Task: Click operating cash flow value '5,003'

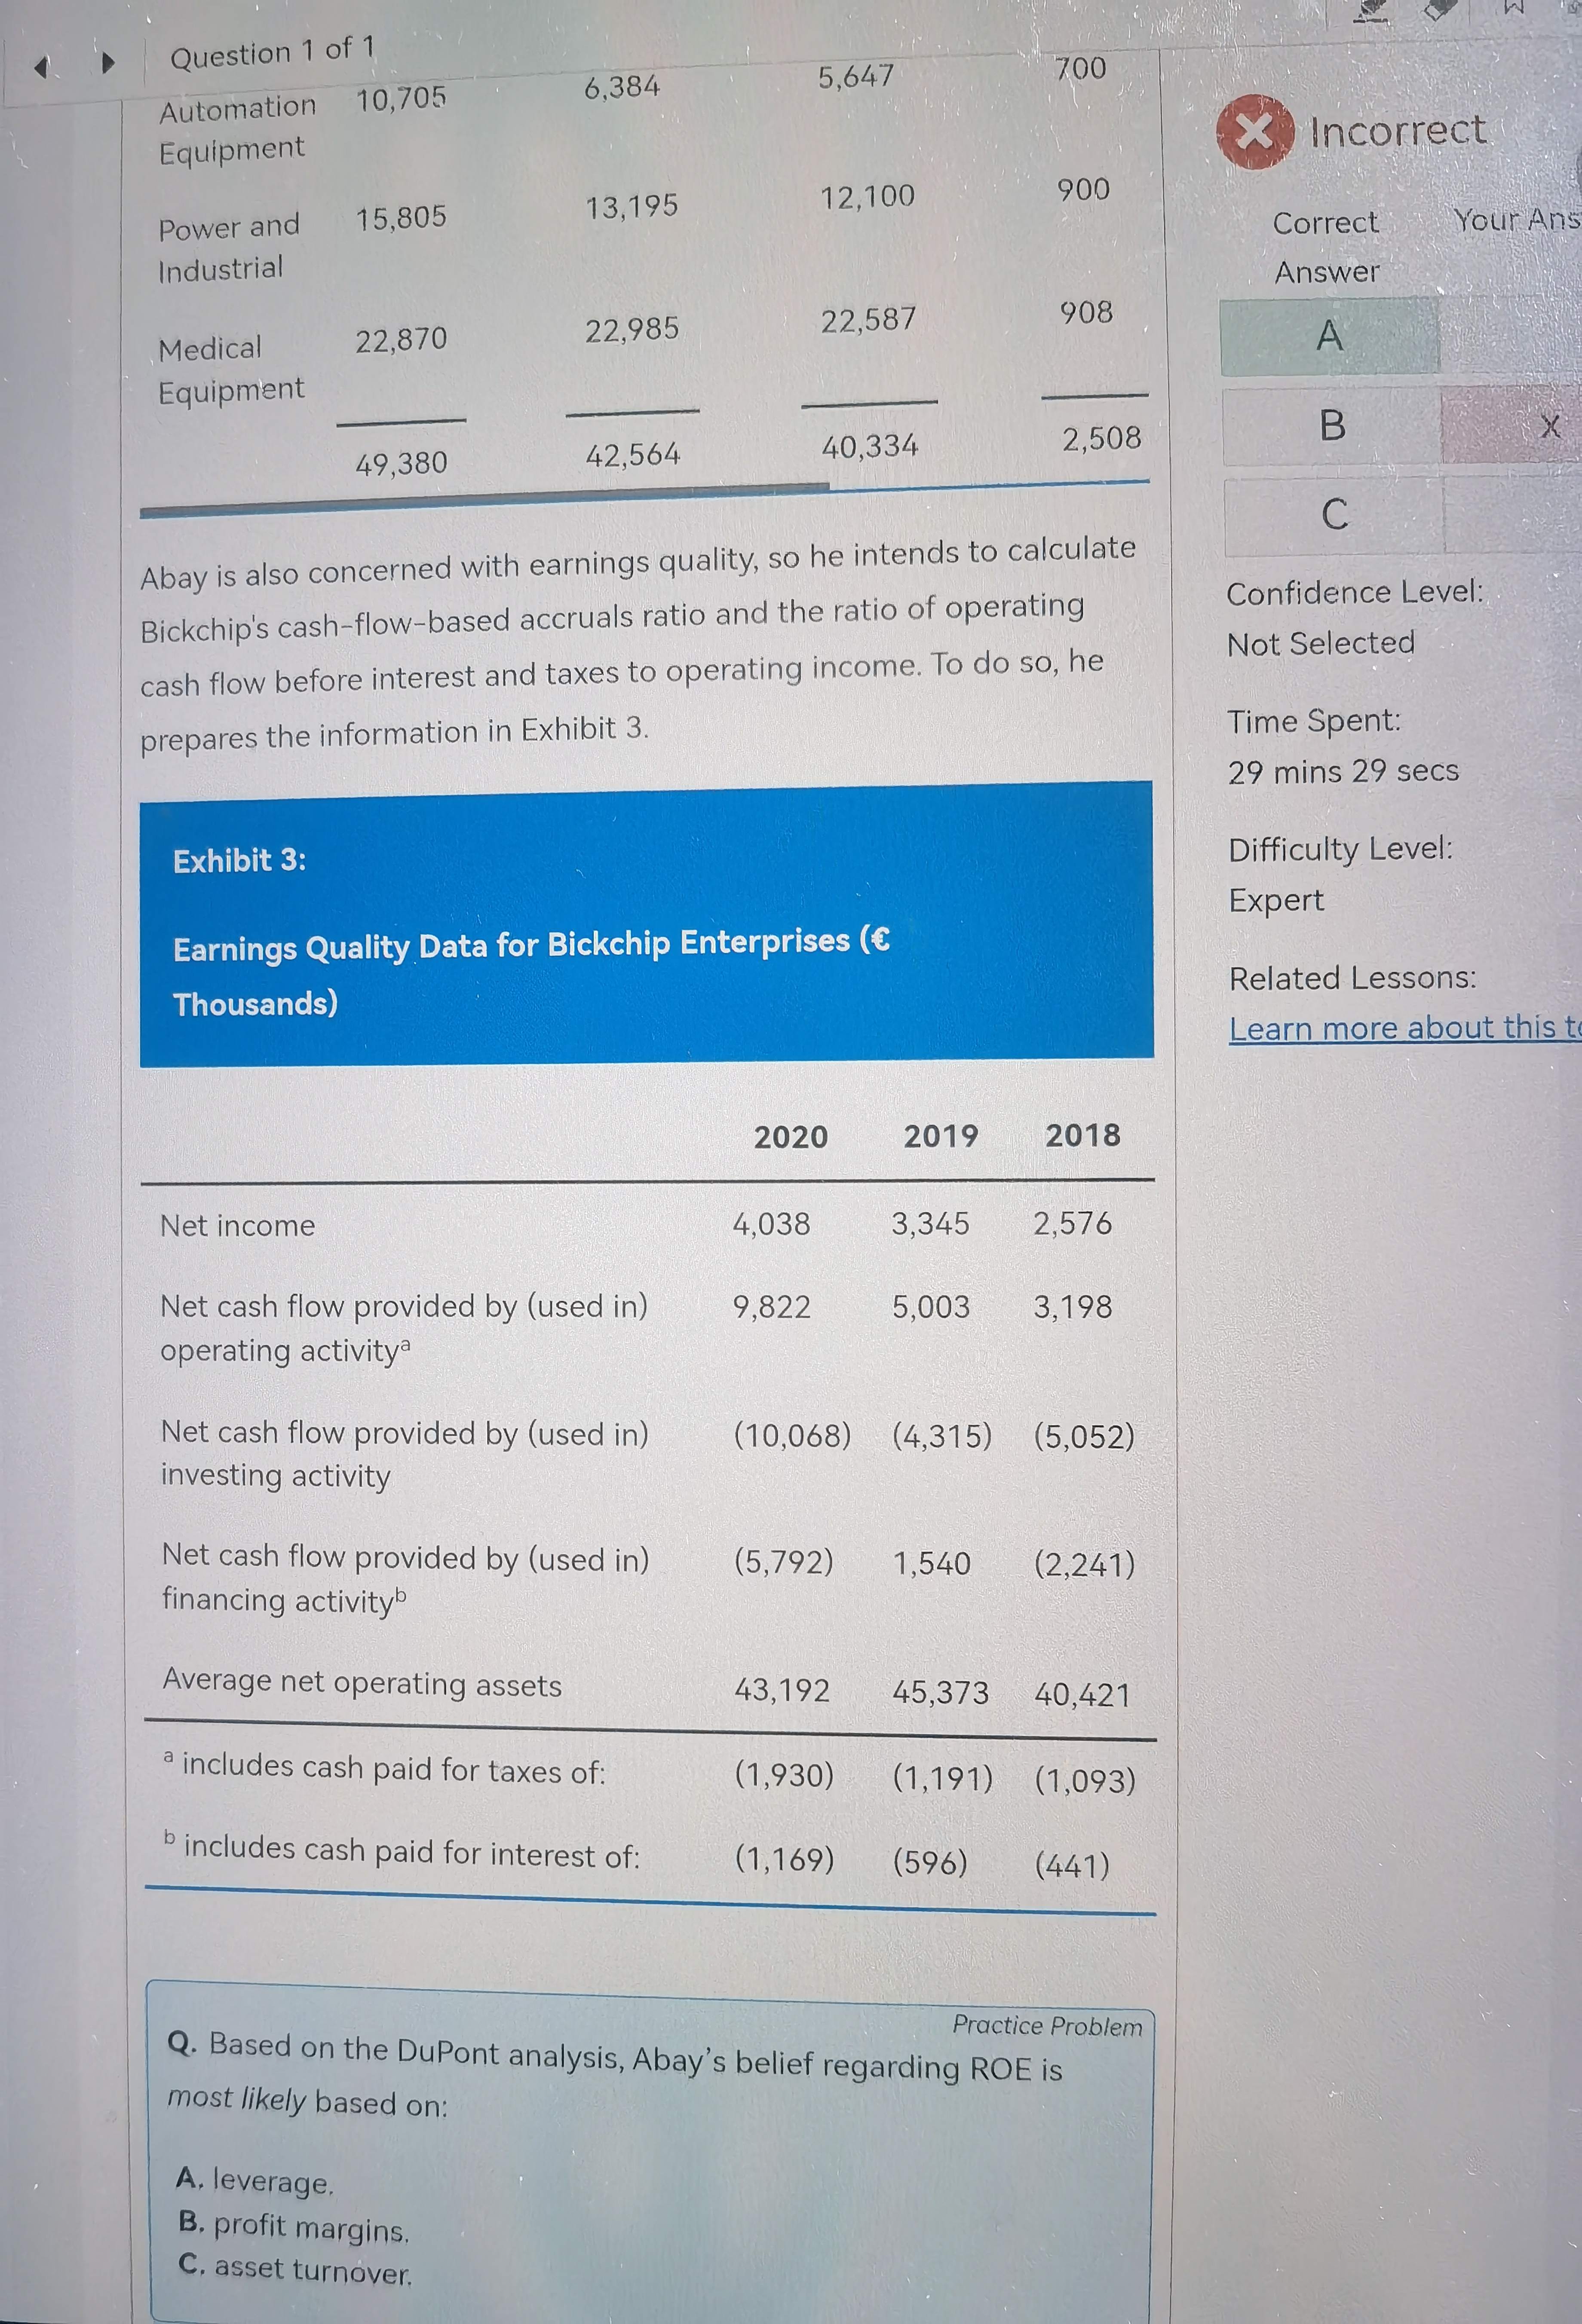Action: pos(931,1306)
